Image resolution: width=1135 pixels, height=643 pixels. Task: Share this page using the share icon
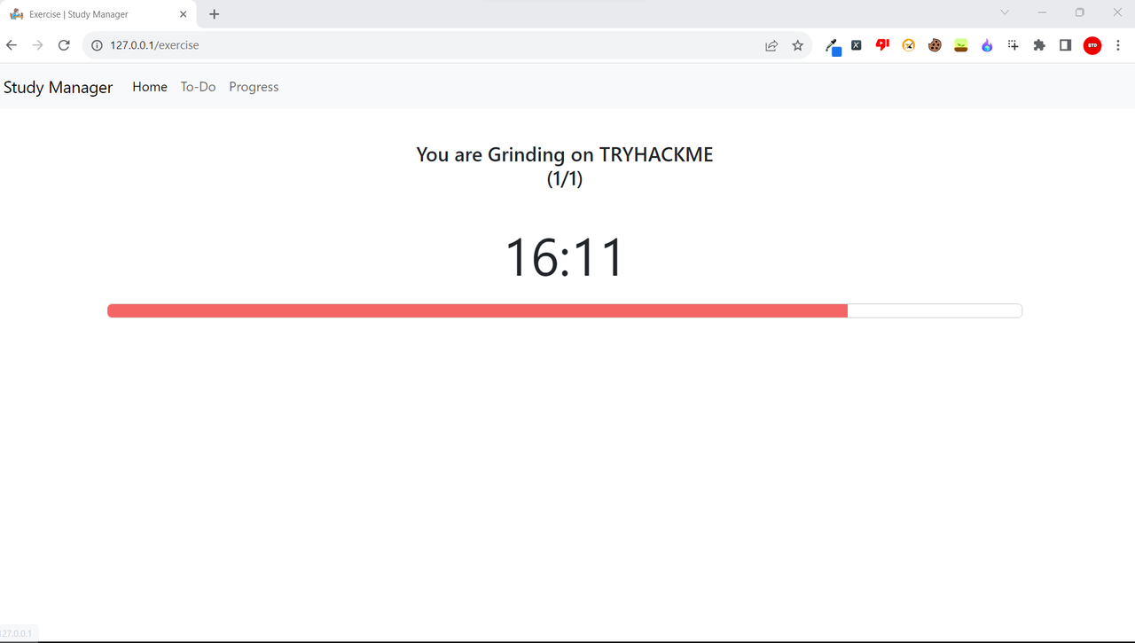click(771, 45)
